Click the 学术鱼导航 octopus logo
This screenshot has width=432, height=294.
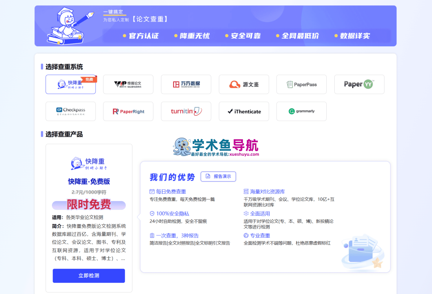tap(182, 147)
